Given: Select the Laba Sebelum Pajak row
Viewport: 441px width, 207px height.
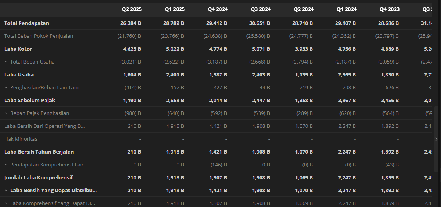Looking at the screenshot, I should pos(216,100).
